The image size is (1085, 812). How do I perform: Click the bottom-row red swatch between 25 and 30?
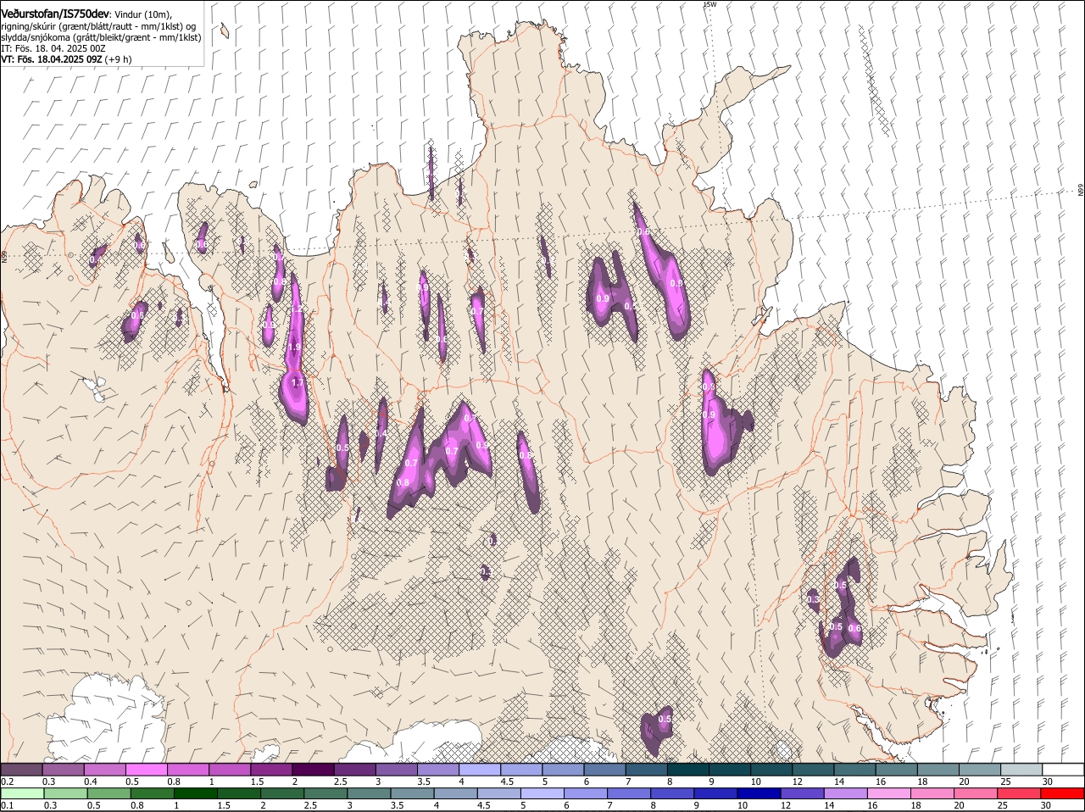(x=1020, y=793)
